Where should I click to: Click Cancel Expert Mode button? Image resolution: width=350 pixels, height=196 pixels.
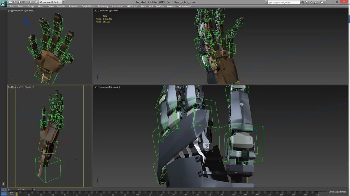337,192
